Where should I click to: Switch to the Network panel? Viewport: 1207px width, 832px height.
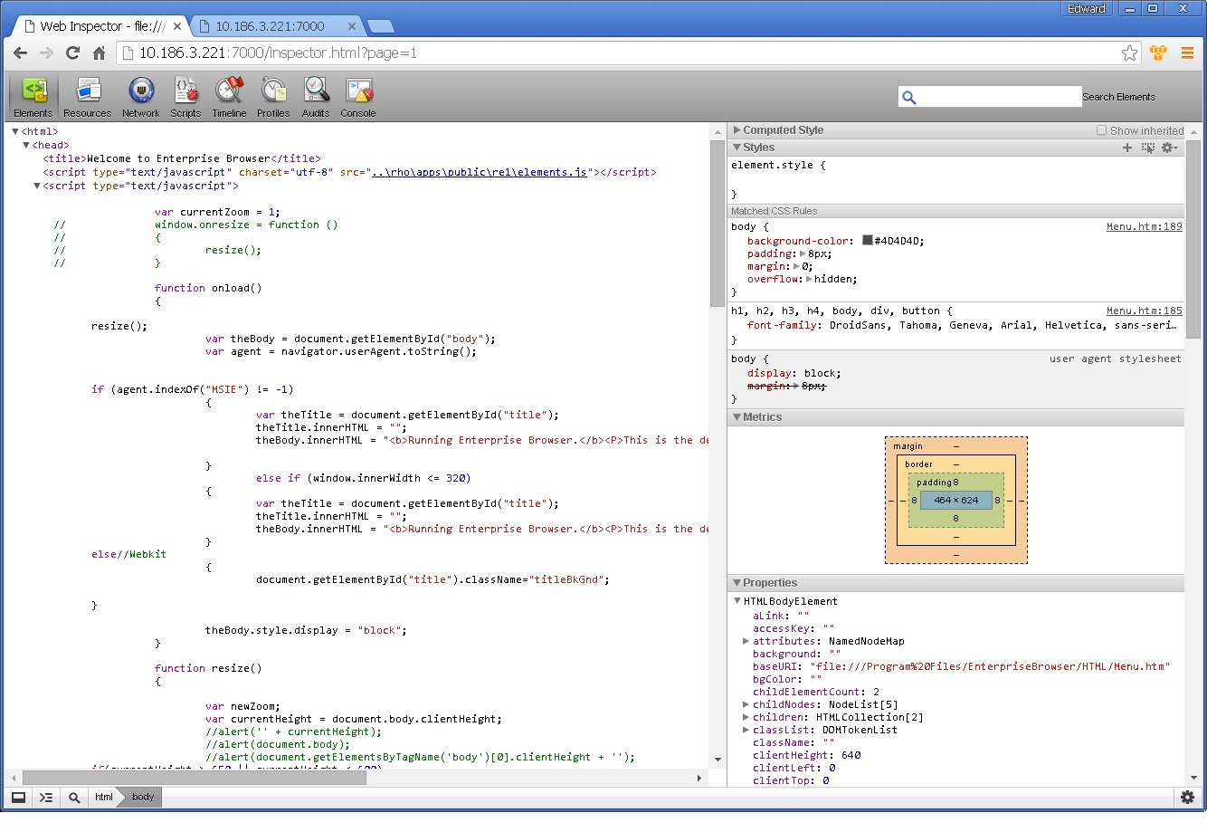click(x=140, y=98)
